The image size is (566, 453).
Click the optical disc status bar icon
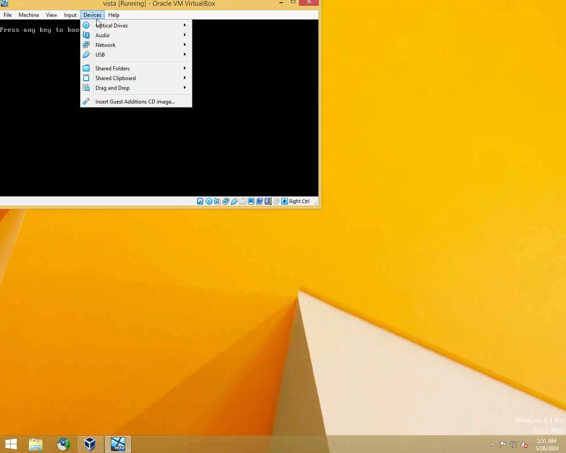(x=209, y=201)
